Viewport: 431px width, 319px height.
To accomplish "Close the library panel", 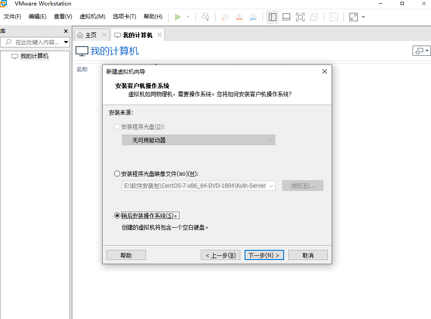I will 66,31.
